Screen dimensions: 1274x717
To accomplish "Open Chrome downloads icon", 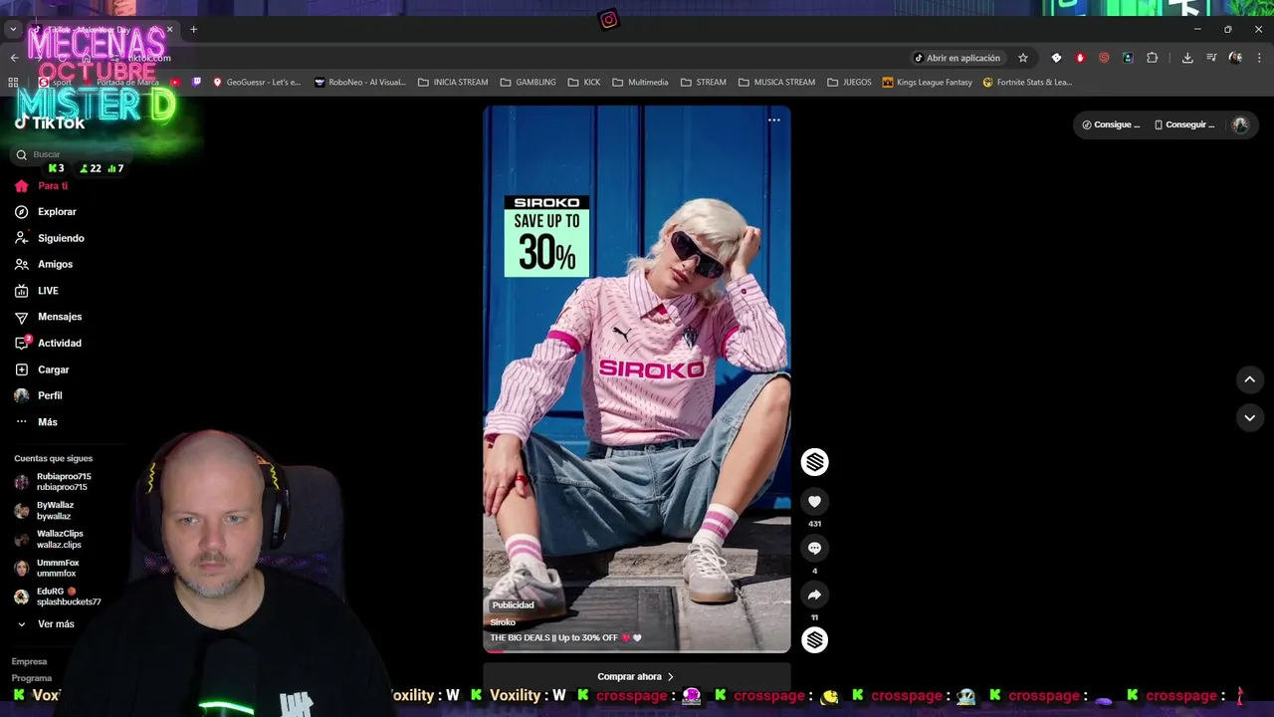I will click(1187, 58).
